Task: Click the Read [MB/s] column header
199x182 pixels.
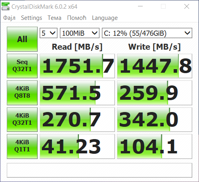Action: [77, 47]
